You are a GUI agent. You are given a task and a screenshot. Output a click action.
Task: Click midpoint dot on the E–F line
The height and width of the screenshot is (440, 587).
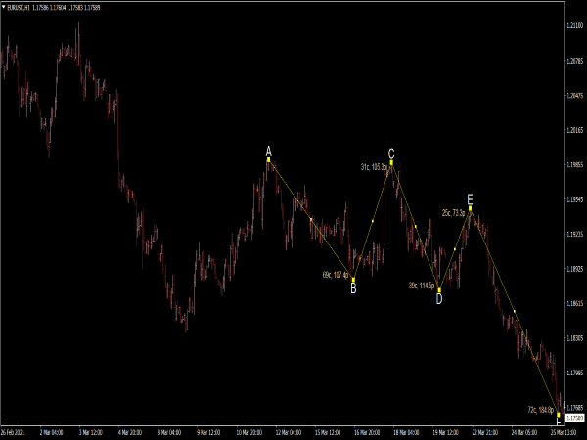(515, 311)
